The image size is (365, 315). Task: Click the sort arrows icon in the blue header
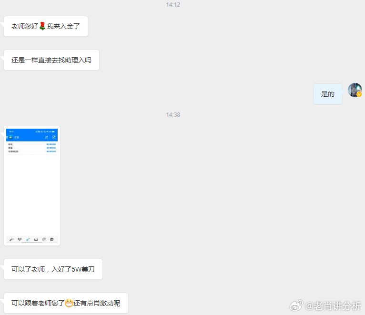(46, 137)
